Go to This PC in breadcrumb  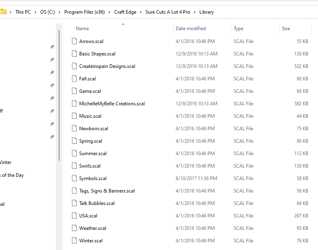[x=23, y=12]
